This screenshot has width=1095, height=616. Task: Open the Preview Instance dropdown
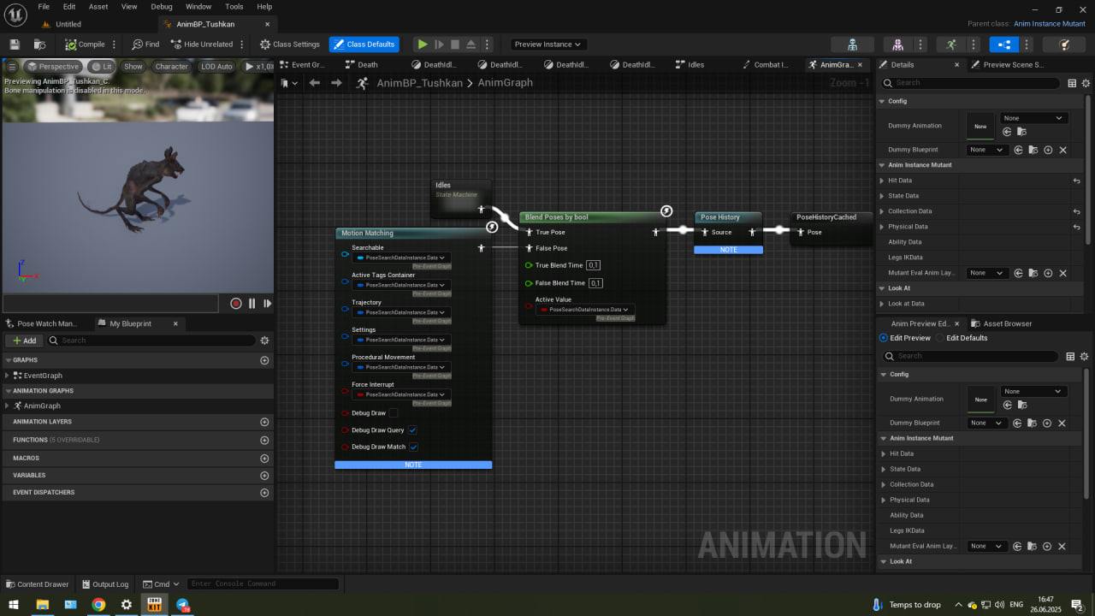[x=547, y=44]
